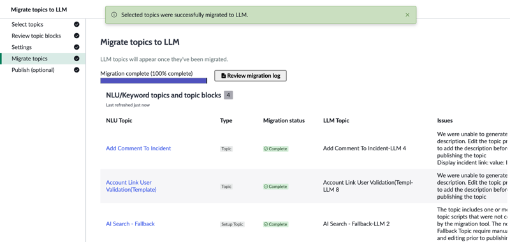Click the checkmark icon beside Publish (optional)
Image resolution: width=510 pixels, height=242 pixels.
pos(76,70)
